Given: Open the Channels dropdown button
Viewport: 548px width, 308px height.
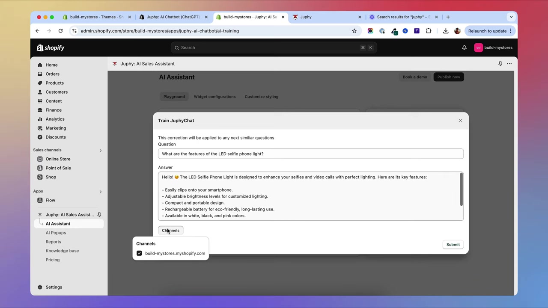Looking at the screenshot, I should 170,231.
